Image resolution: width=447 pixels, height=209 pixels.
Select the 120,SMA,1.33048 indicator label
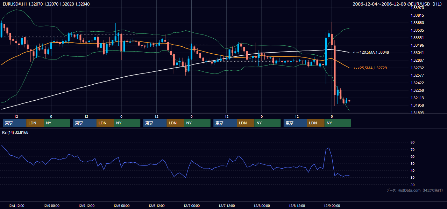coord(371,52)
